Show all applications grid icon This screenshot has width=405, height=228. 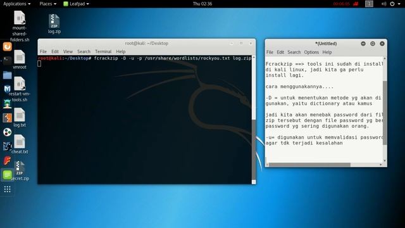[x=7, y=189]
